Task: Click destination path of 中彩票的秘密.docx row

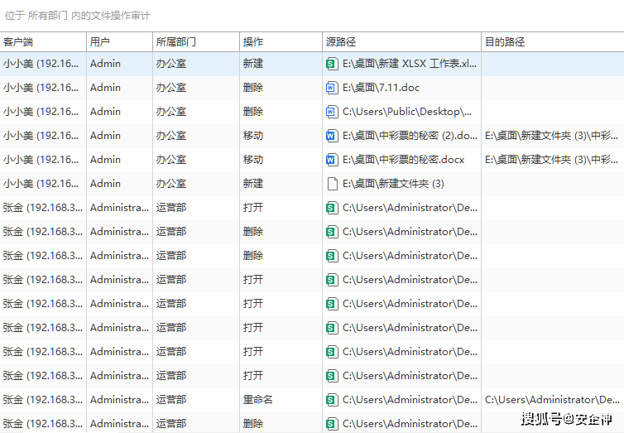Action: click(550, 159)
